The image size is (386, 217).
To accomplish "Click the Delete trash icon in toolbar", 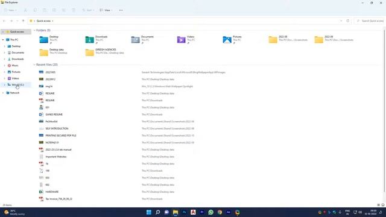I will click(74, 10).
